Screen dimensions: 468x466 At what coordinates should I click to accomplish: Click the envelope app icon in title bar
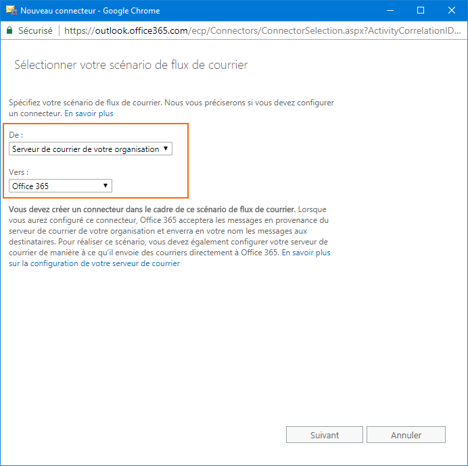coord(11,11)
